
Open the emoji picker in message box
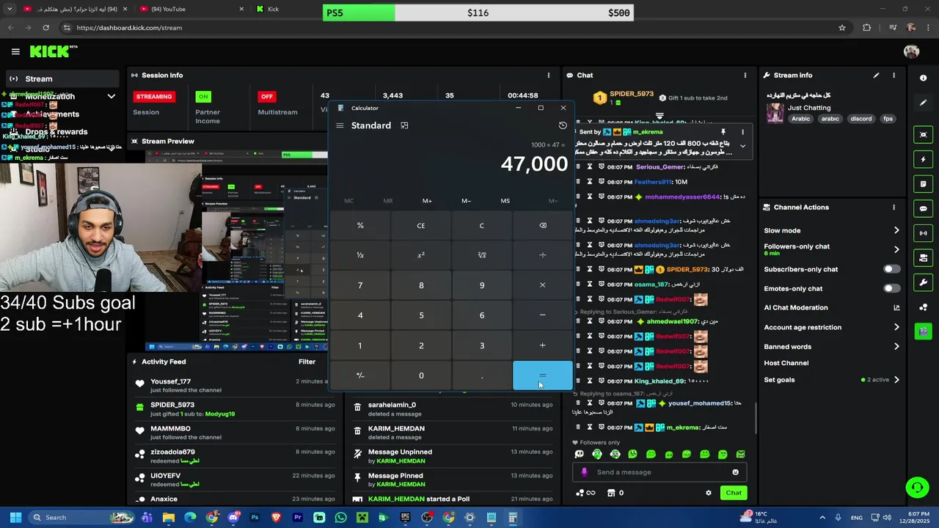pyautogui.click(x=735, y=472)
